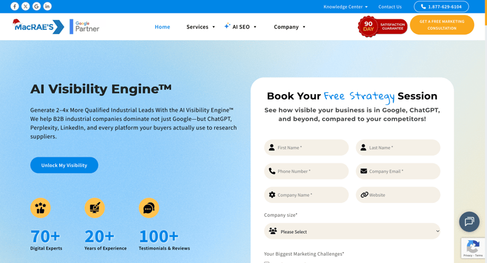Expand the Knowledge Center dropdown
Viewport: 487px width, 263px height.
(x=345, y=7)
